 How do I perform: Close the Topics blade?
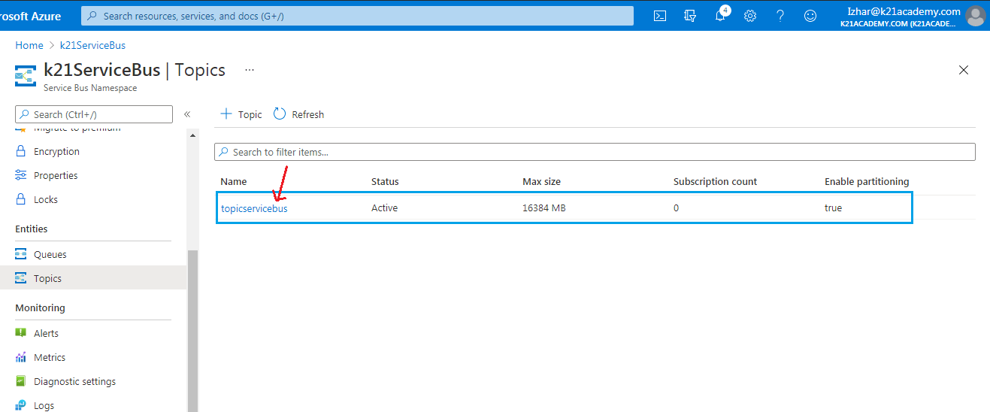(x=964, y=70)
